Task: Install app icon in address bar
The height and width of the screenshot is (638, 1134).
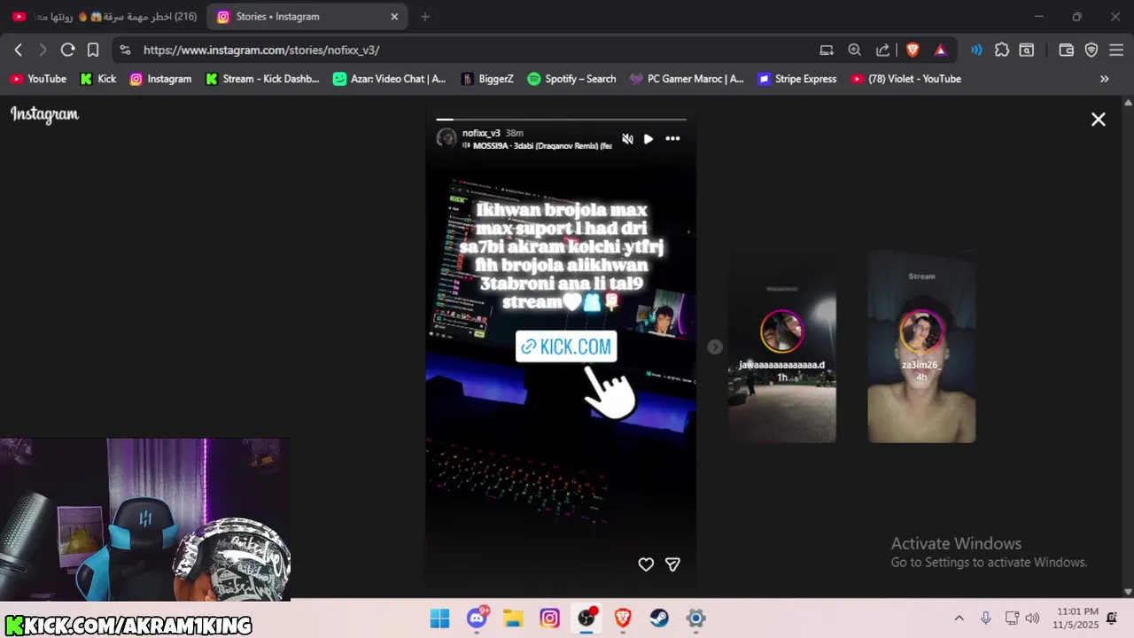Action: (827, 51)
